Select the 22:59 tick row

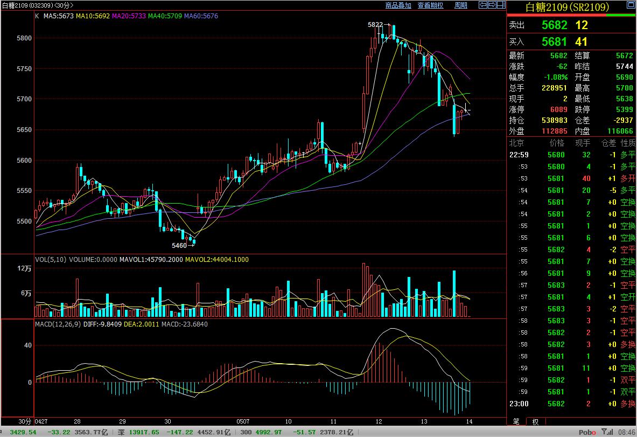click(572, 155)
